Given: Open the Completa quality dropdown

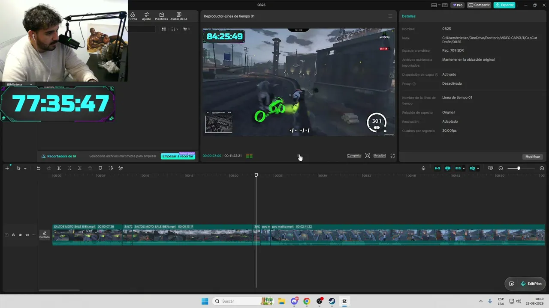Looking at the screenshot, I should pyautogui.click(x=354, y=156).
